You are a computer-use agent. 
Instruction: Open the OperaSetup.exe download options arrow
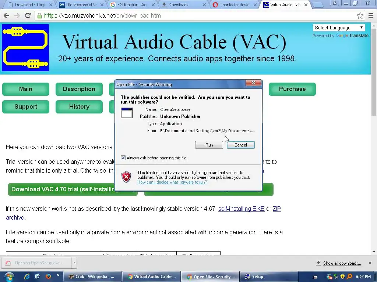(x=74, y=263)
